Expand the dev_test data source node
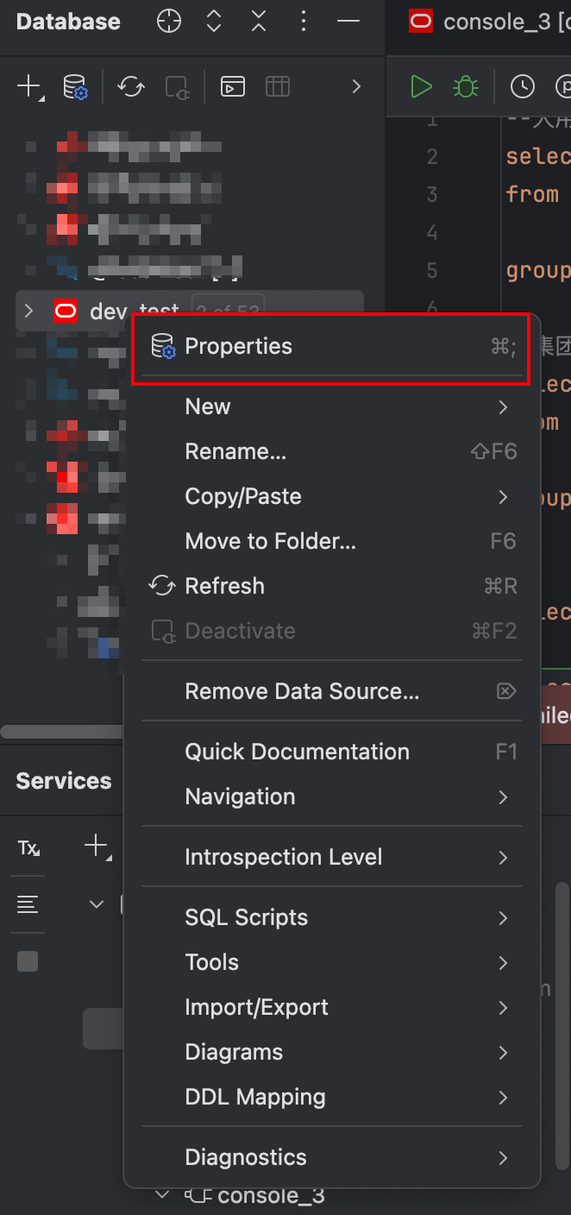571x1215 pixels. point(28,311)
